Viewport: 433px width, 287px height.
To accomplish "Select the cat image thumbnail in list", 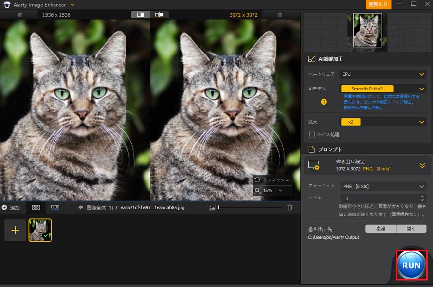I will (40, 230).
